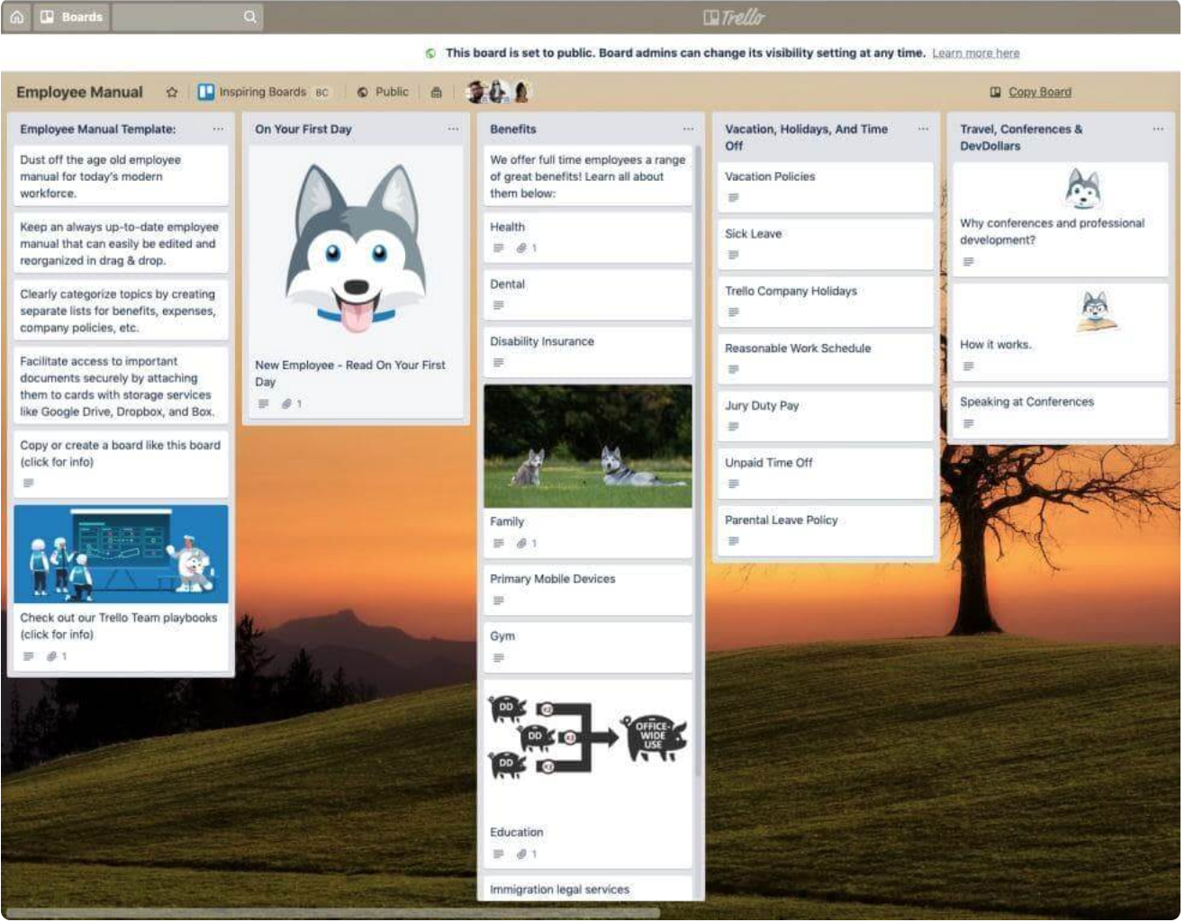Open Trello Company Holidays card
Image resolution: width=1185 pixels, height=922 pixels.
[825, 302]
